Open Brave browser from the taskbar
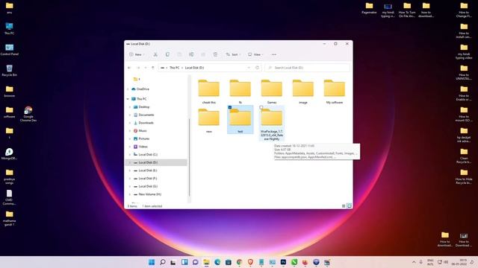478x268 pixels. click(250, 262)
